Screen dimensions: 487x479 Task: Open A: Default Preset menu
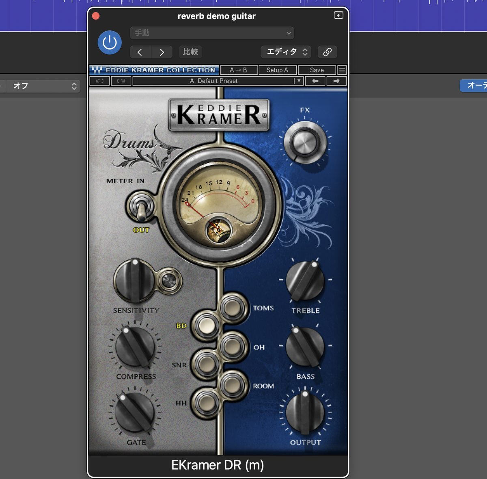[213, 81]
